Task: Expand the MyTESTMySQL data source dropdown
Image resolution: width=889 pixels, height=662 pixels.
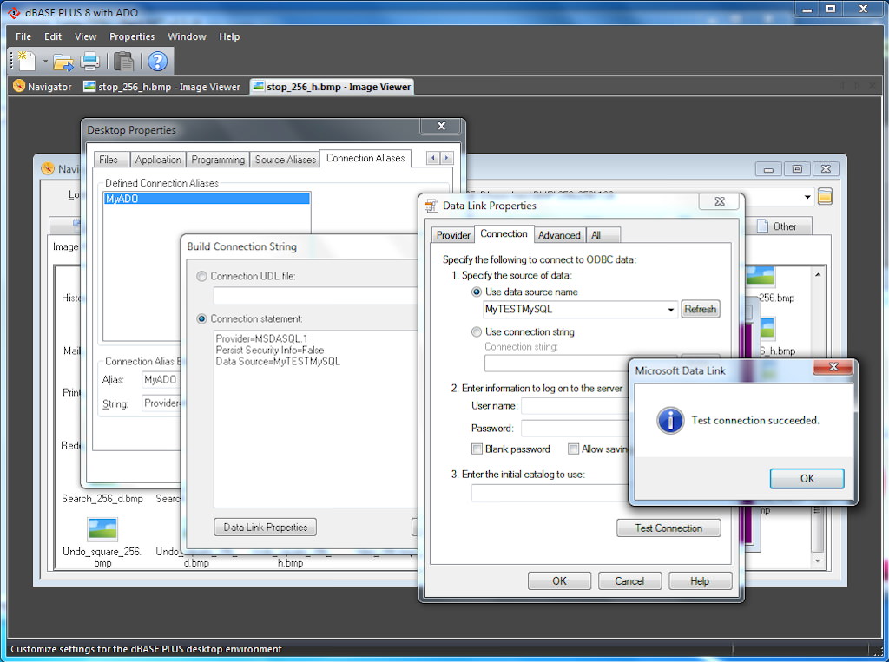Action: click(x=671, y=310)
